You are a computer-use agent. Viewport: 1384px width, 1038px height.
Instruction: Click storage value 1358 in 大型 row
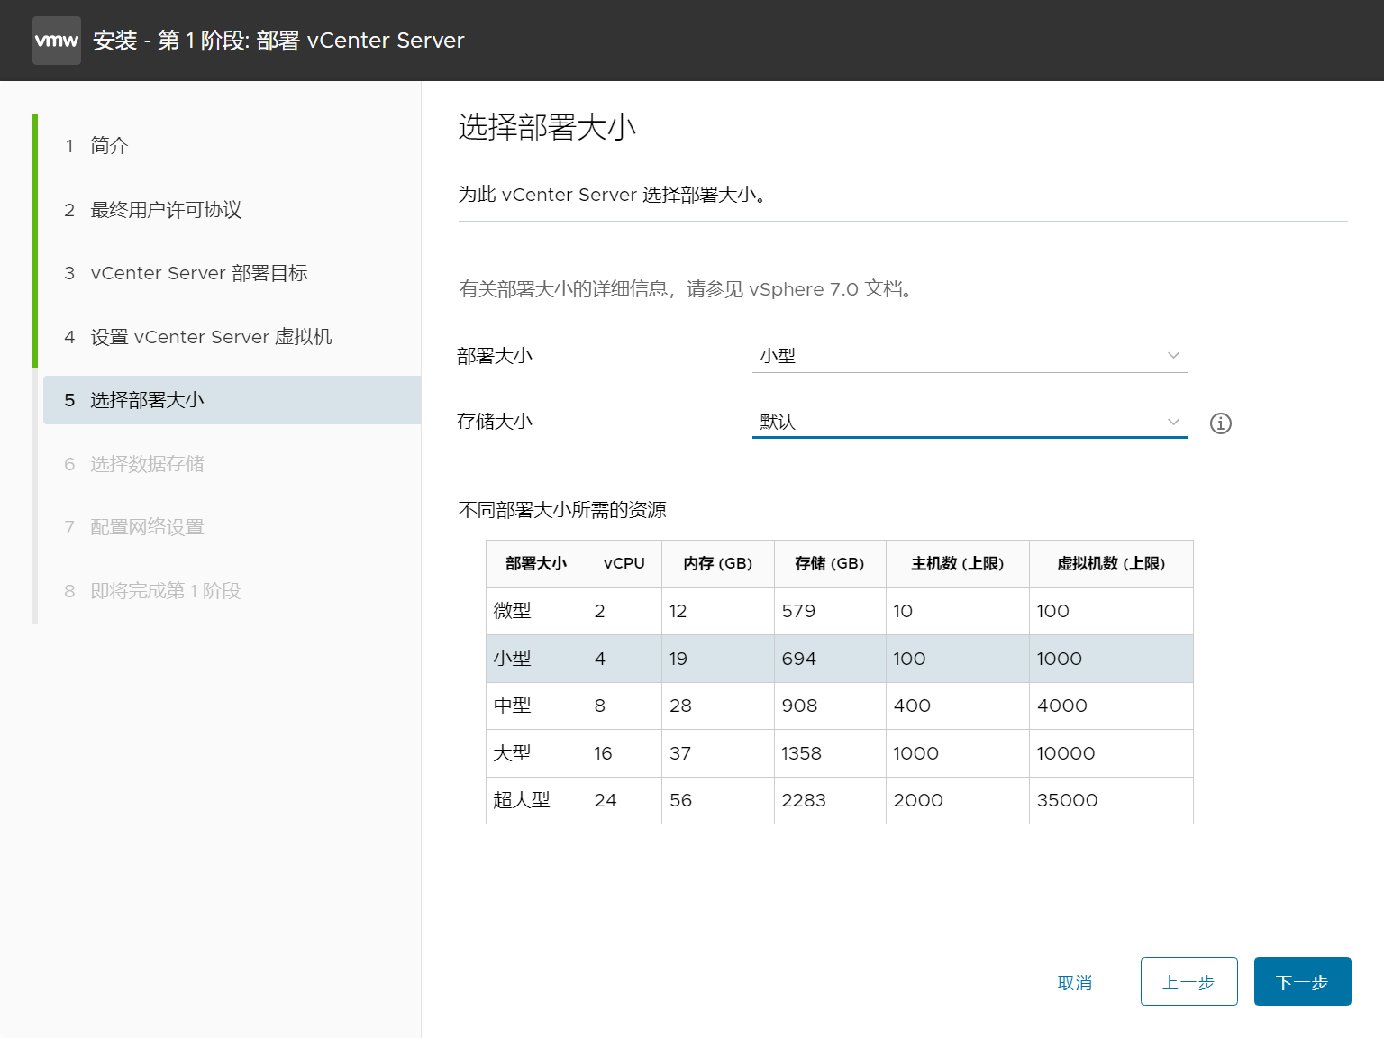coord(801,753)
